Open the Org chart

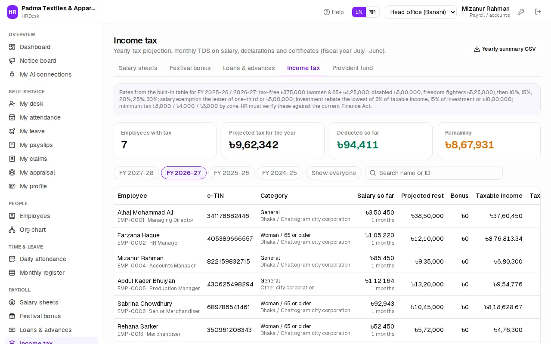click(x=51, y=230)
